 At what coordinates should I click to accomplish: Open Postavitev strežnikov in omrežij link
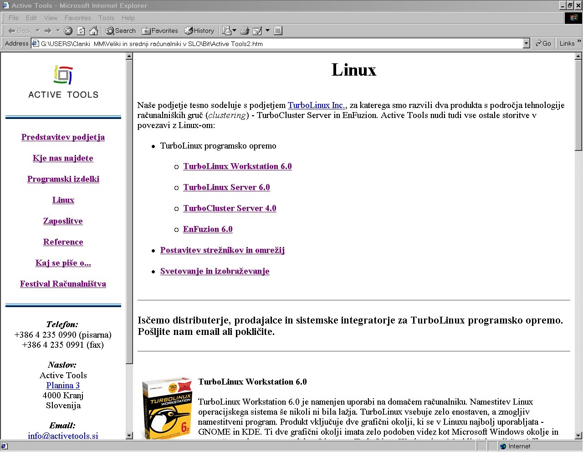click(x=222, y=250)
